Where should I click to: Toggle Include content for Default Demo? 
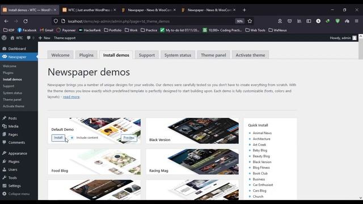coord(71,138)
